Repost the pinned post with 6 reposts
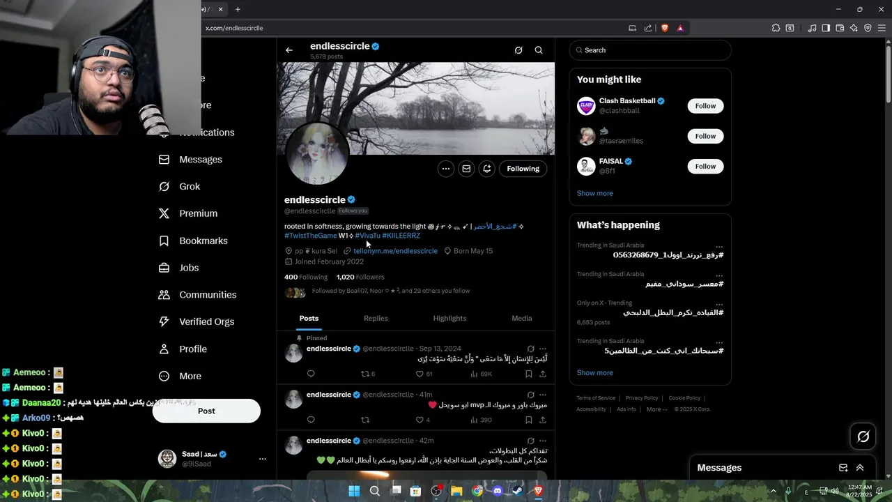 [x=367, y=374]
